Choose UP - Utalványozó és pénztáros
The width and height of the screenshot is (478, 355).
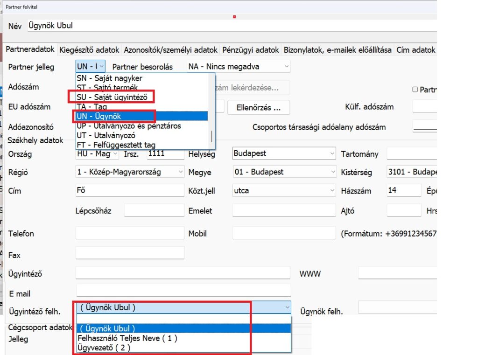click(x=142, y=125)
